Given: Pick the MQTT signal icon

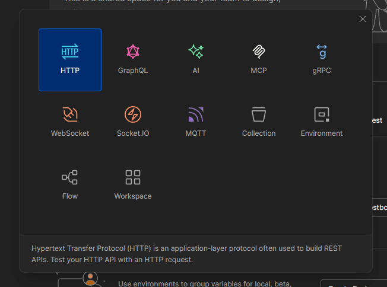Looking at the screenshot, I should click(x=196, y=114).
